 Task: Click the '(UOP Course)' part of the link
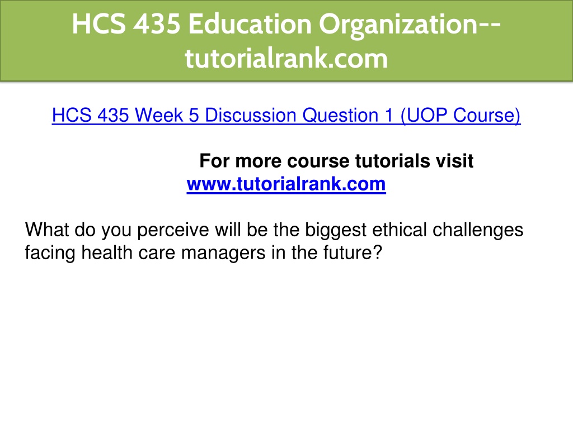pos(461,116)
